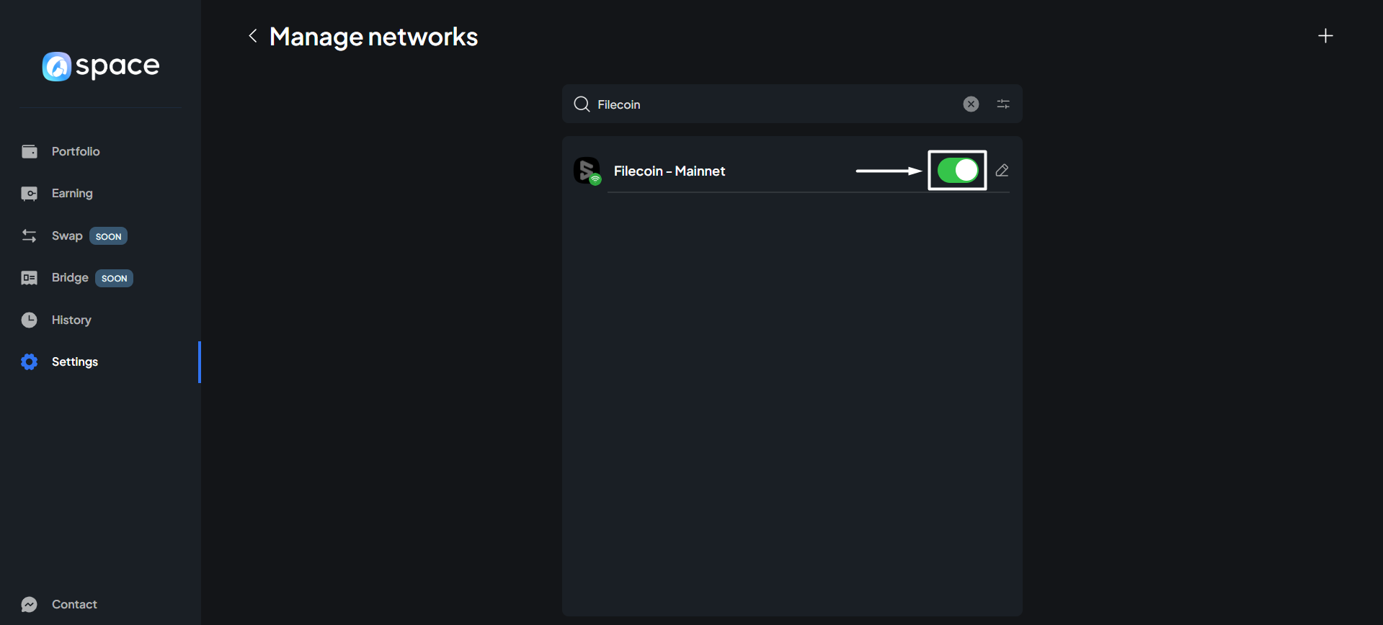Click the Settings gear icon
The height and width of the screenshot is (625, 1383).
(30, 361)
